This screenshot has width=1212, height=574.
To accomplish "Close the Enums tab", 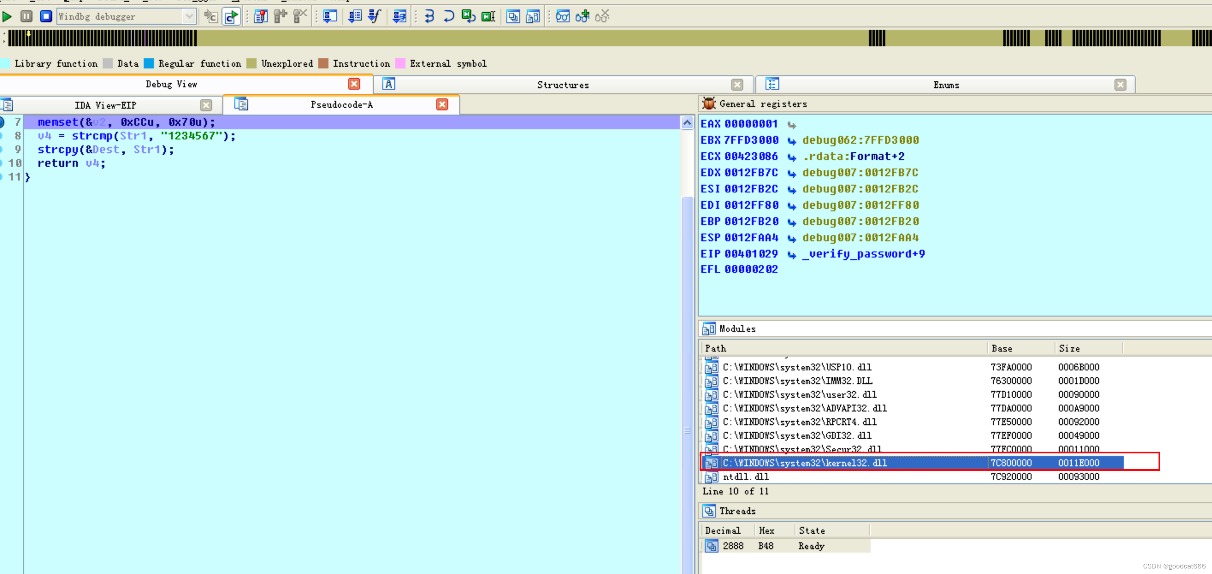I will [1120, 85].
